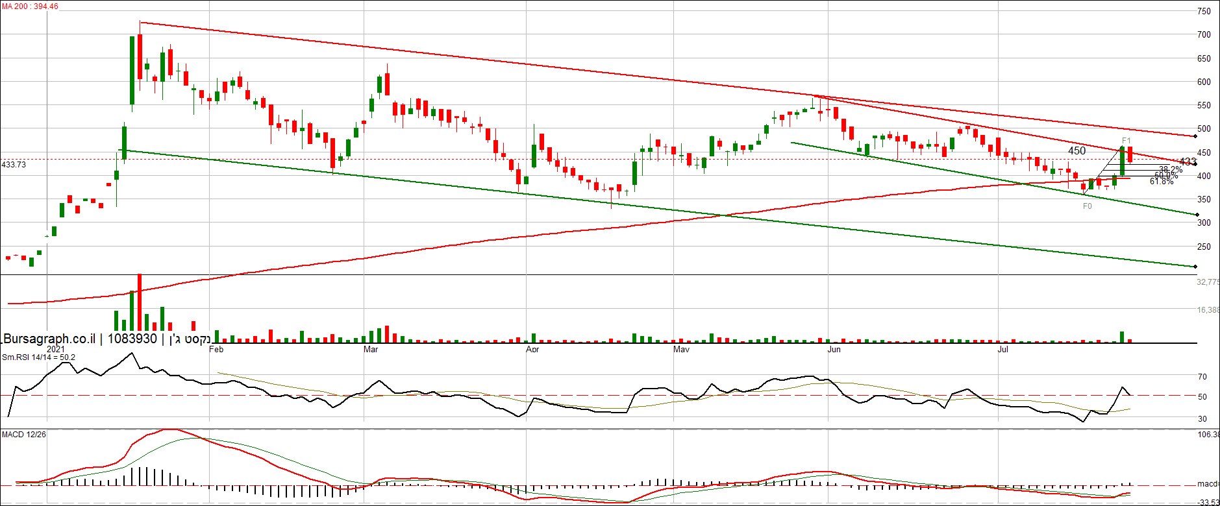Click the Jul month label
Image resolution: width=1220 pixels, height=506 pixels.
(x=1002, y=350)
